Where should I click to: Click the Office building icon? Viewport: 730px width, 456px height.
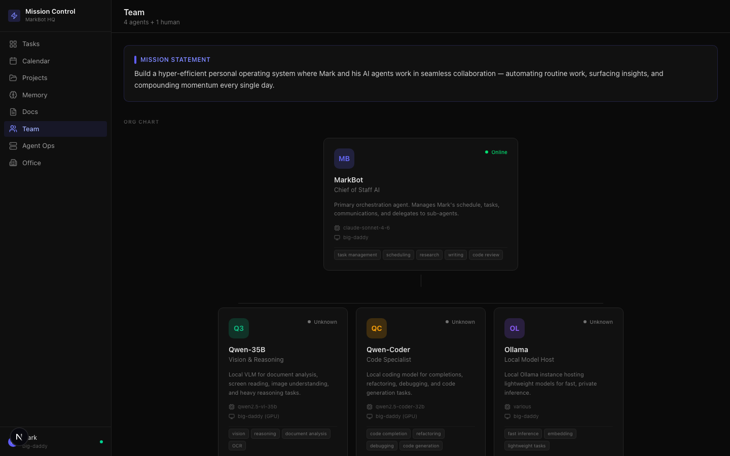tap(13, 163)
